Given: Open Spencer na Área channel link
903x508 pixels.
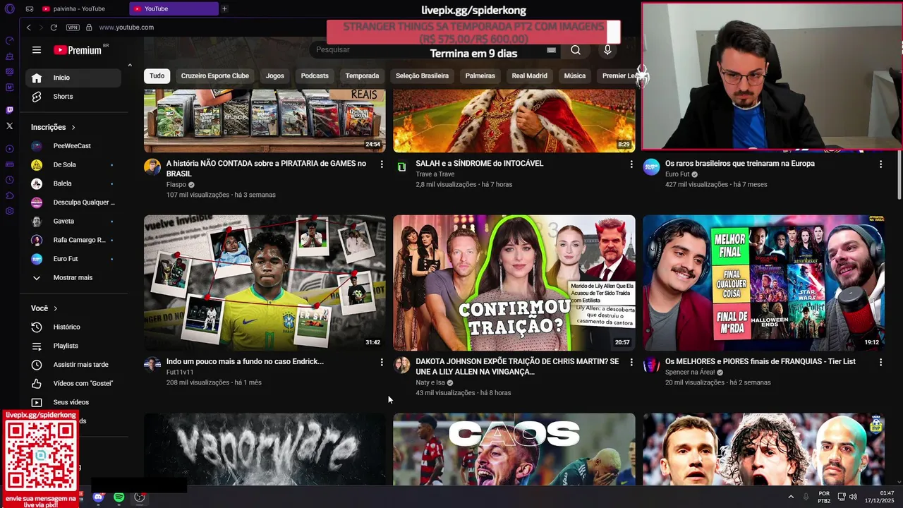Looking at the screenshot, I should click(690, 372).
